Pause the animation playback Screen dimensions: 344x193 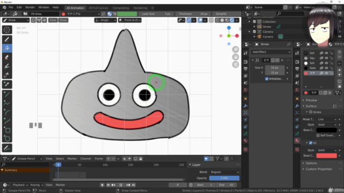click(x=120, y=185)
